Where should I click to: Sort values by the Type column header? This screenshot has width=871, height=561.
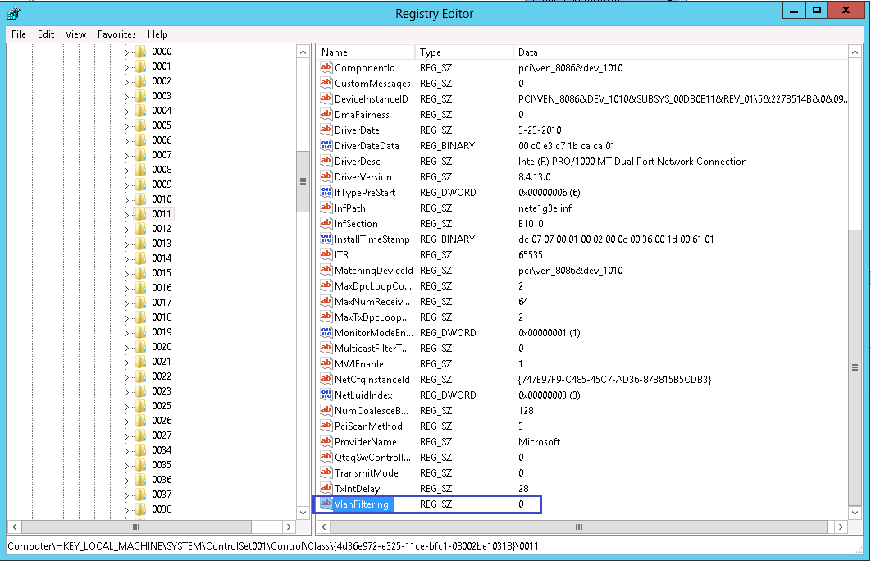click(463, 51)
